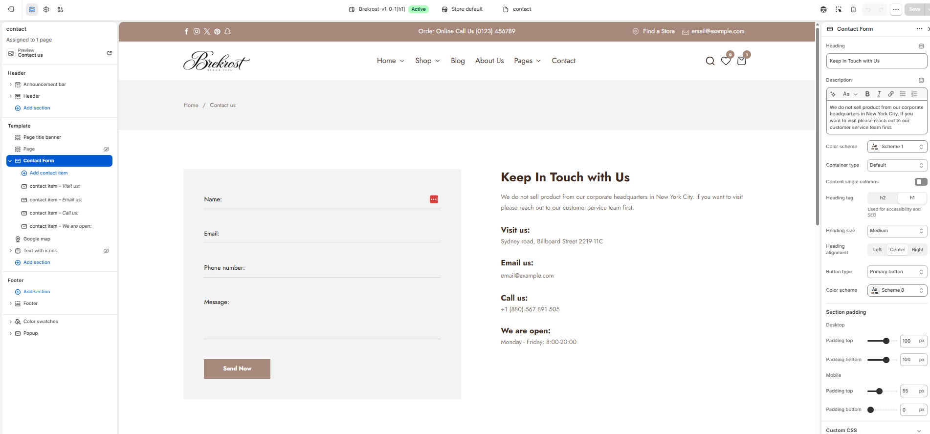The width and height of the screenshot is (930, 434).
Task: Apply bold in Description editor
Action: pos(867,94)
